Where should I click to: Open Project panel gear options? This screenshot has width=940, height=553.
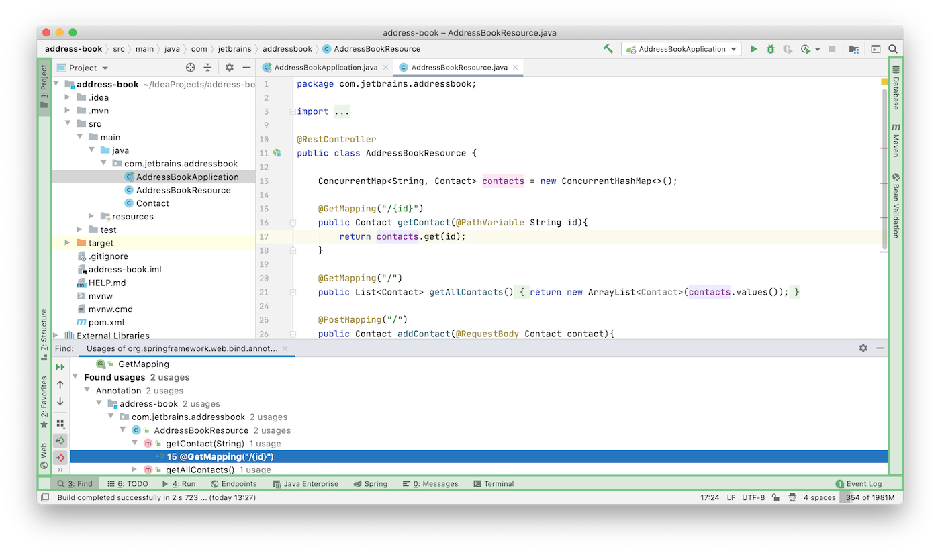[229, 68]
